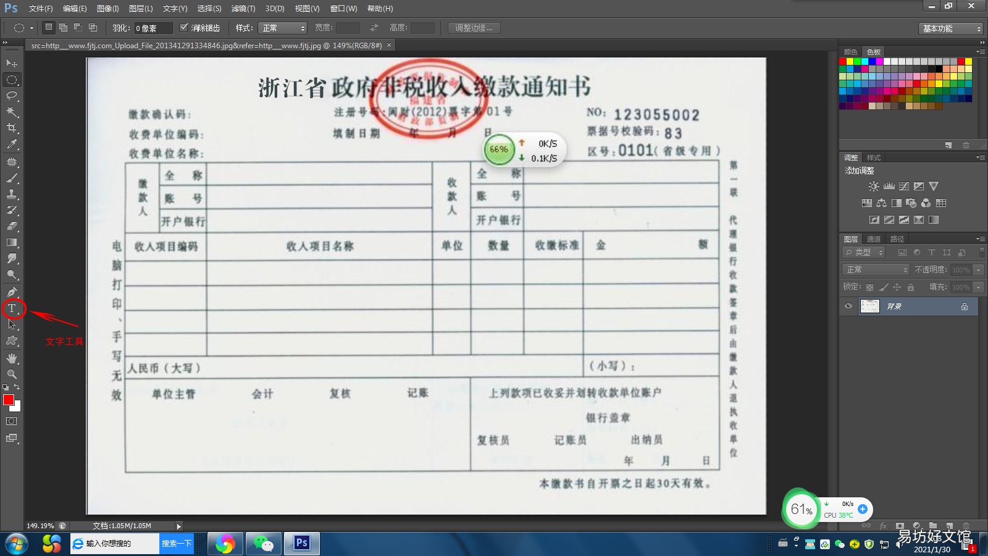Choose Intersect with selection mode
The height and width of the screenshot is (556, 988).
pyautogui.click(x=93, y=27)
